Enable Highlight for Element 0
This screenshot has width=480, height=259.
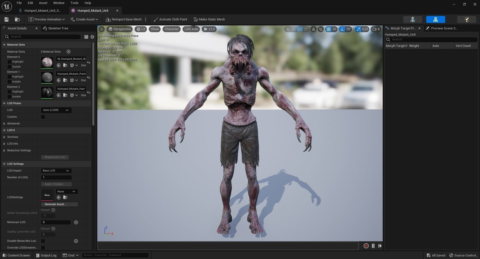(x=10, y=62)
